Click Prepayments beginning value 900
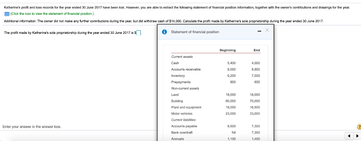This screenshot has width=361, height=141. coord(233,82)
